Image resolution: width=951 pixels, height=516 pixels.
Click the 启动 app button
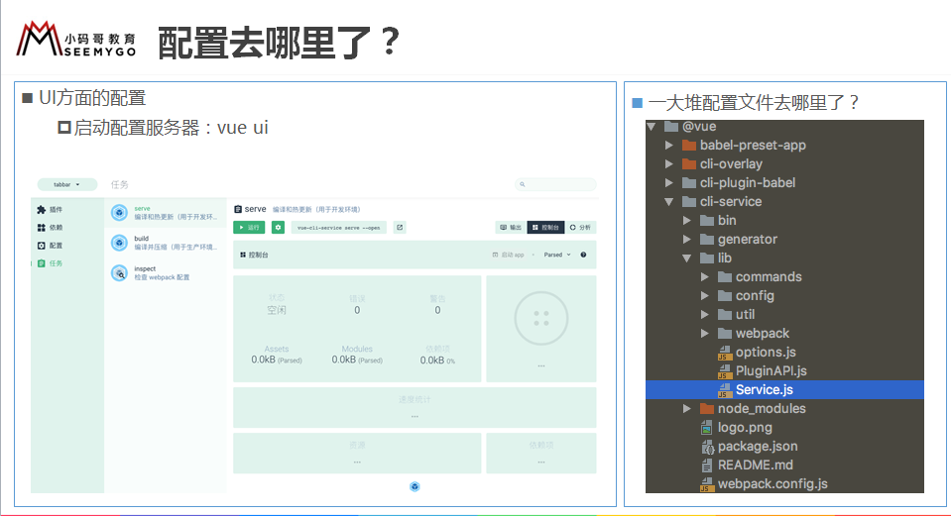[509, 255]
